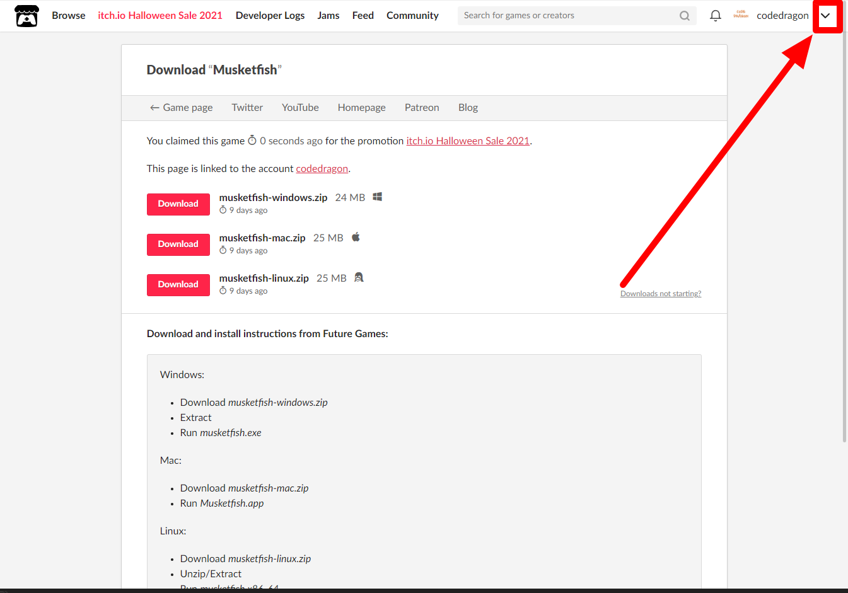Click the back arrow beside Game page
This screenshot has width=848, height=593.
pos(154,108)
